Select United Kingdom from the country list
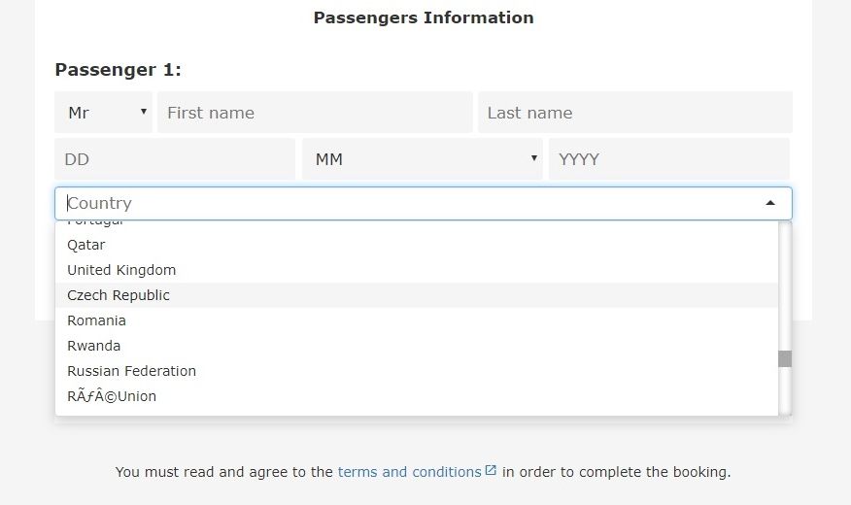This screenshot has height=505, width=851. [x=417, y=270]
